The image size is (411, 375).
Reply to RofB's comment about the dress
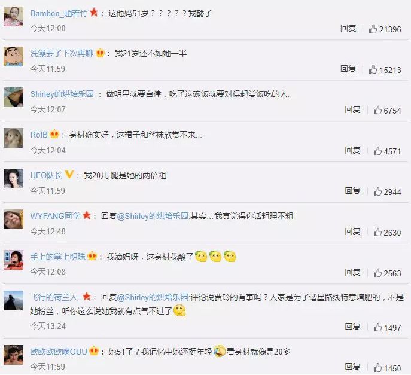coord(352,150)
